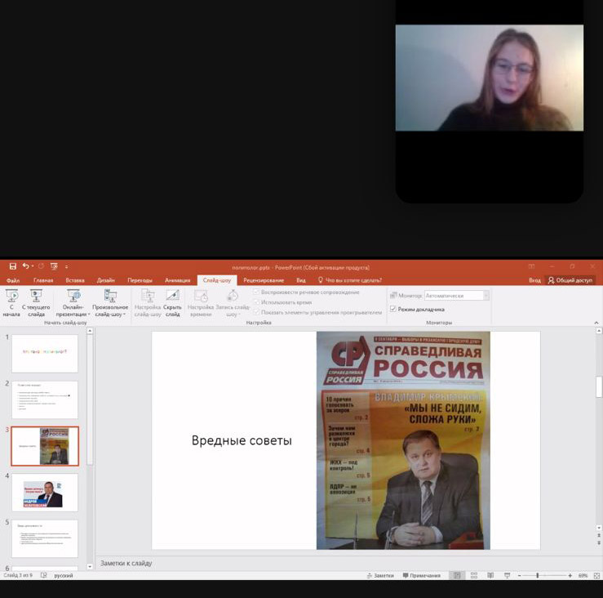Toggle 'Заметки' button in status bar
The image size is (603, 598).
380,575
